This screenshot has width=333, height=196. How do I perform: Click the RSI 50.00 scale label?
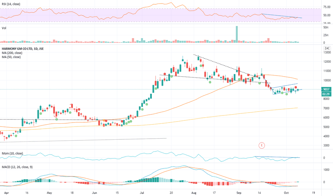click(327, 15)
